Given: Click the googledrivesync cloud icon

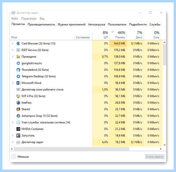Looking at the screenshot, I should click(18, 63).
